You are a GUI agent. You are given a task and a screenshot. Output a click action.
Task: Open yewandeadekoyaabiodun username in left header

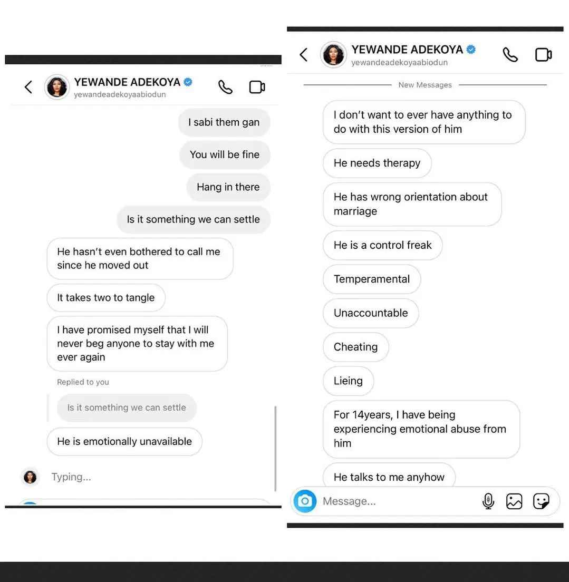click(x=120, y=94)
